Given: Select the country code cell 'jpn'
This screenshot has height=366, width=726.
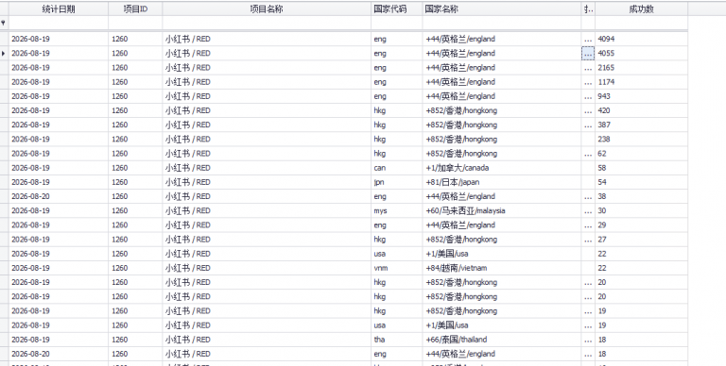Looking at the screenshot, I should point(397,183).
